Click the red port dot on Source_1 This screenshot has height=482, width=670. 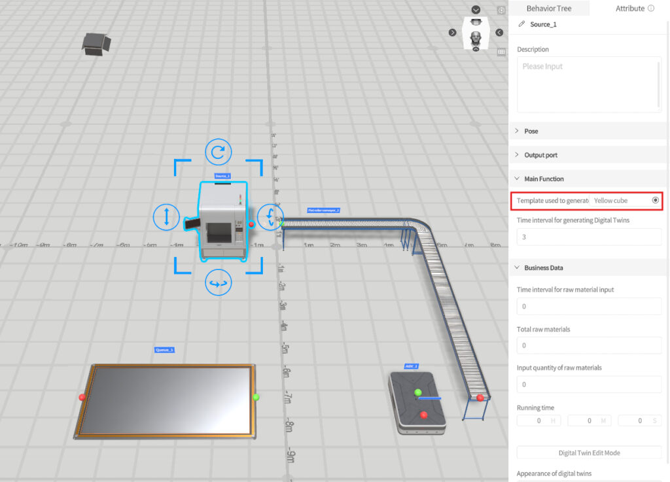click(x=251, y=224)
